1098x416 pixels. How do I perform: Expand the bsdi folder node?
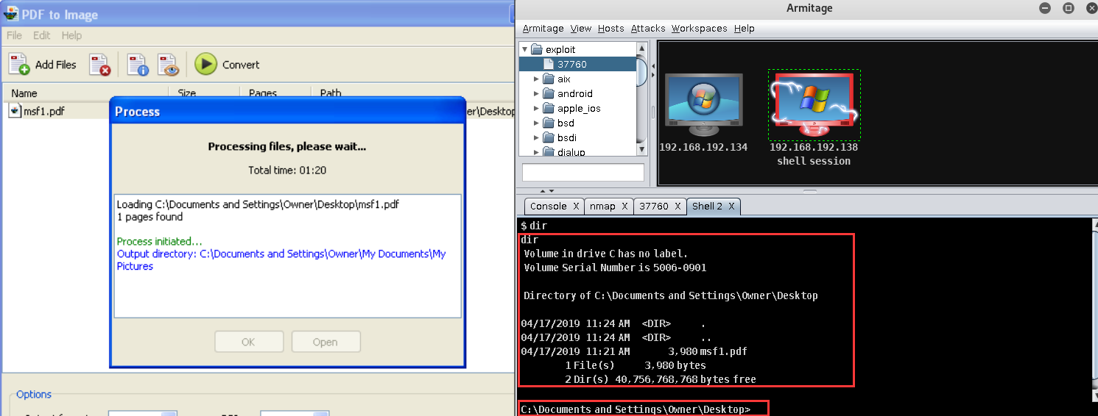click(536, 137)
